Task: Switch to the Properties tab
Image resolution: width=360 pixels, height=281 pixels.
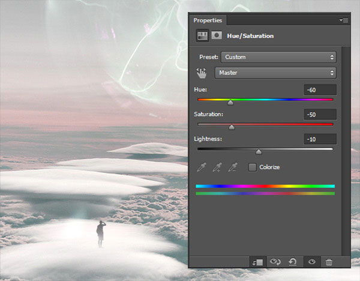Action: coord(208,20)
